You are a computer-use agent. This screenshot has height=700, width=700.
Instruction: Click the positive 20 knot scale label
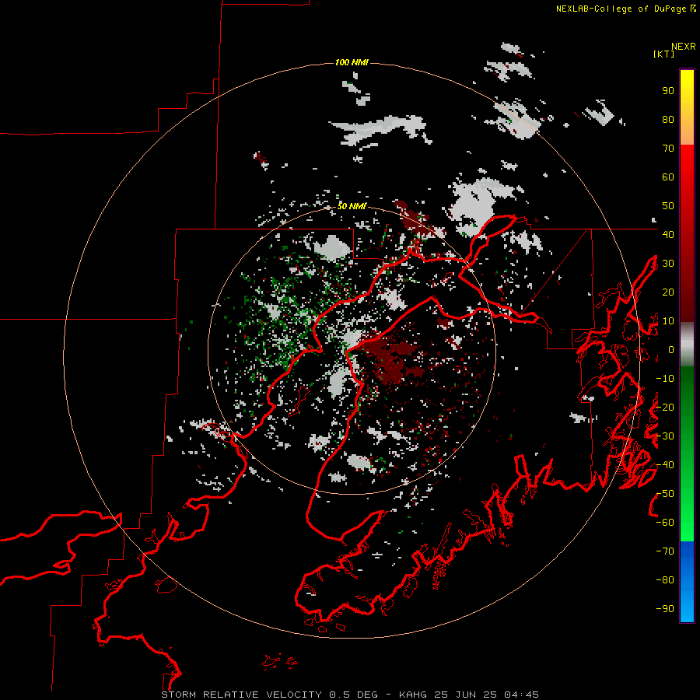[x=668, y=292]
